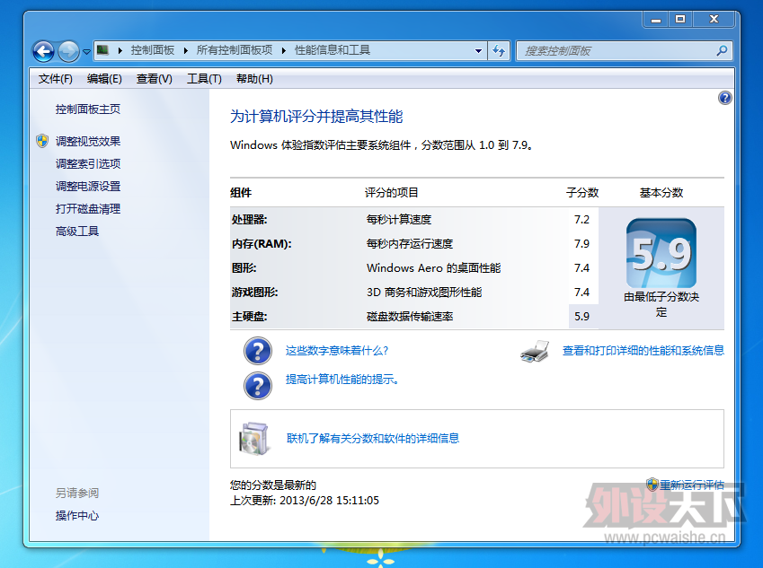Click the 主硬盘 subscore 5.9
Viewport: 763px width, 568px height.
tap(581, 317)
